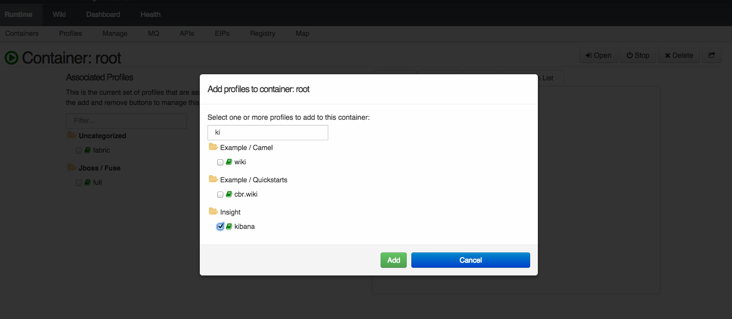Uncheck the kibana profile checkbox
This screenshot has width=732, height=319.
coord(220,226)
